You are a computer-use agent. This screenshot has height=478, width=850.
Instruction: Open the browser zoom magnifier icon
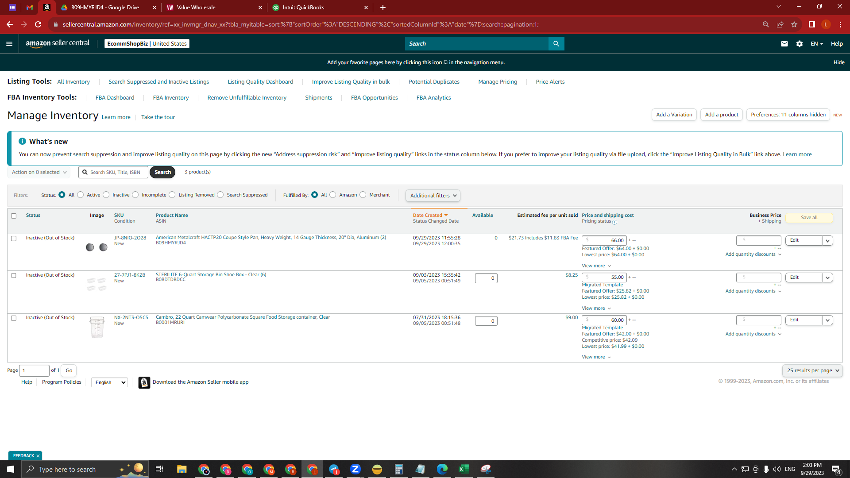[x=766, y=24]
